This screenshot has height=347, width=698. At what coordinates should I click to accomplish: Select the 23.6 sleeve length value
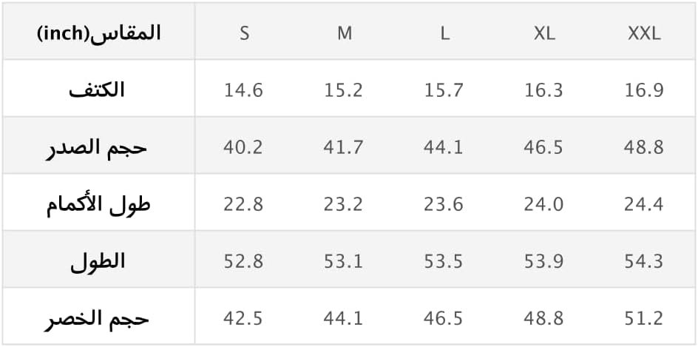(x=444, y=204)
